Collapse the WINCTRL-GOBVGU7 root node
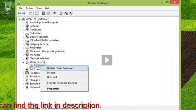196x110 pixels. click(20, 19)
